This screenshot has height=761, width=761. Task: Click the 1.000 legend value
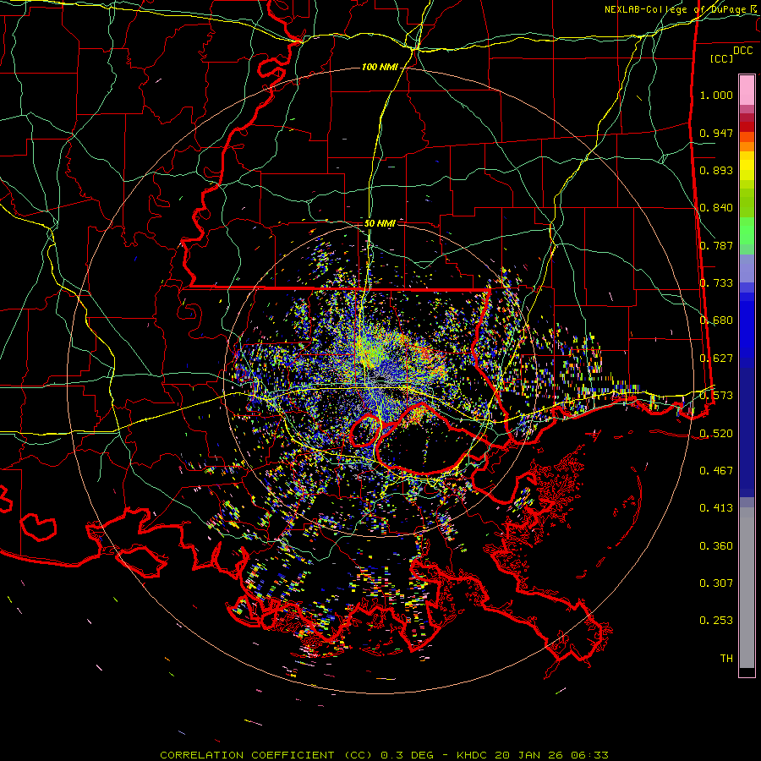tap(716, 95)
